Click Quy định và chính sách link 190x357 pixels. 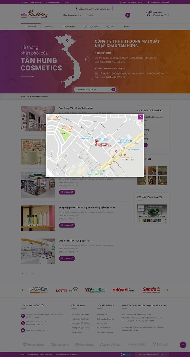(53, 2)
